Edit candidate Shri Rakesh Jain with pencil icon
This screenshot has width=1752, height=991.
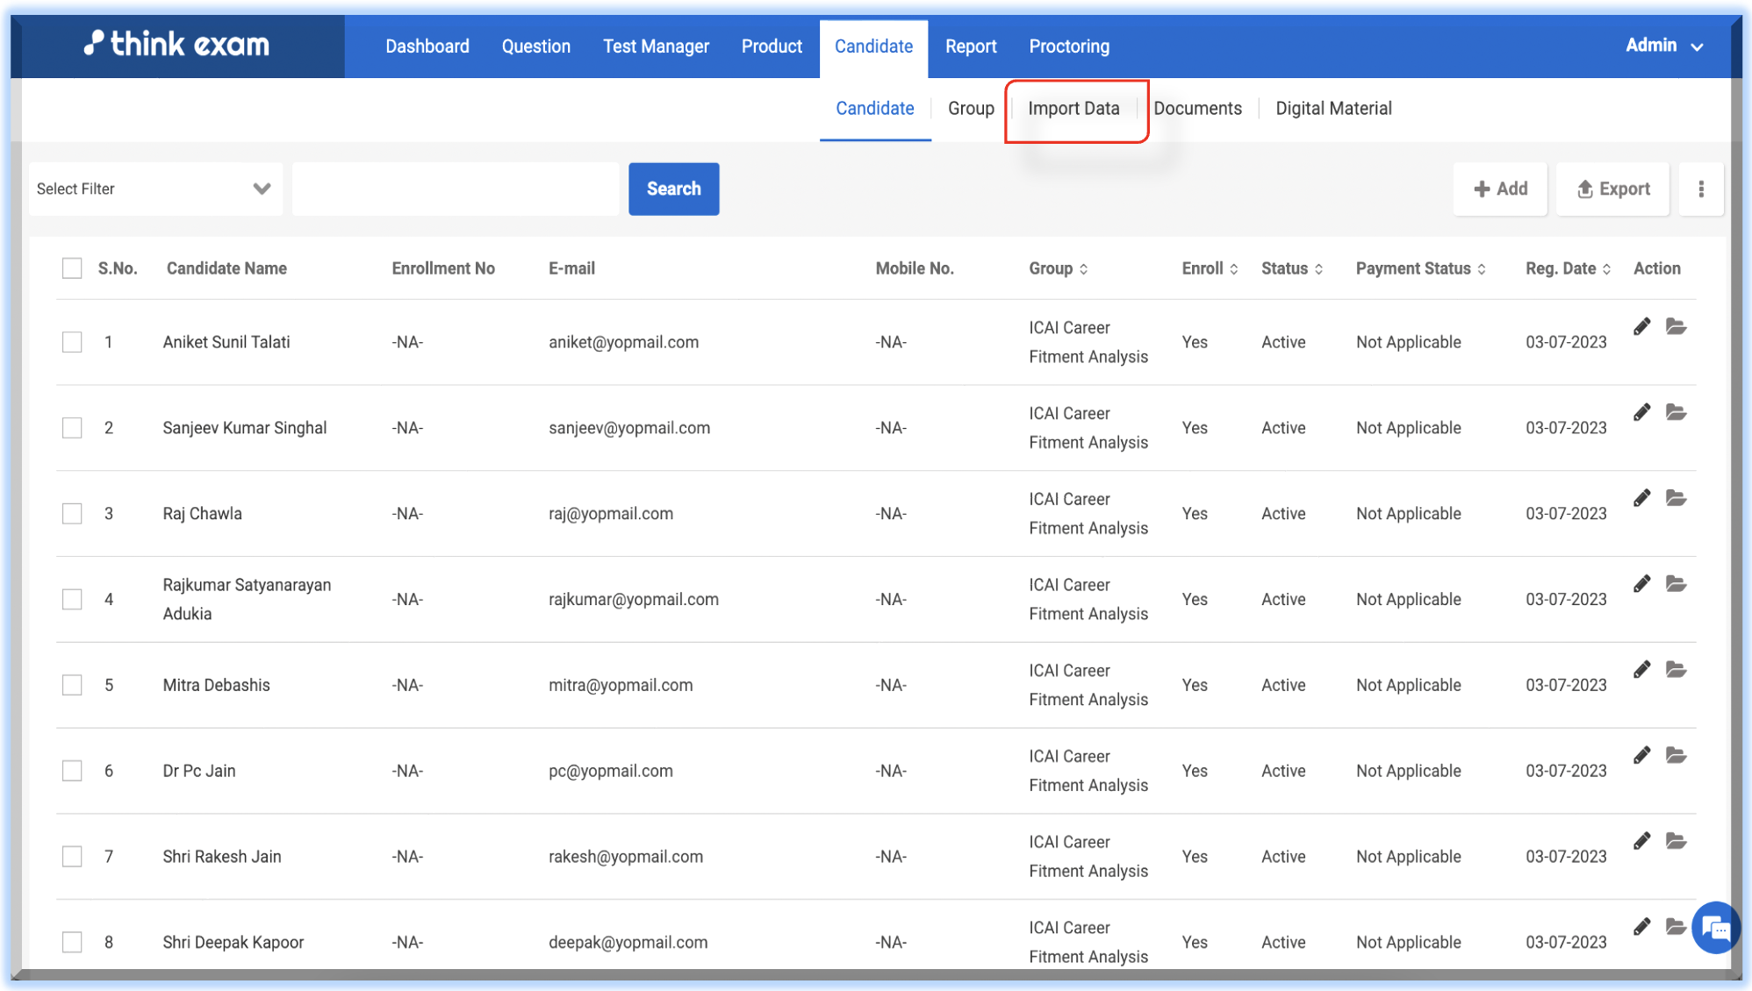(1641, 841)
